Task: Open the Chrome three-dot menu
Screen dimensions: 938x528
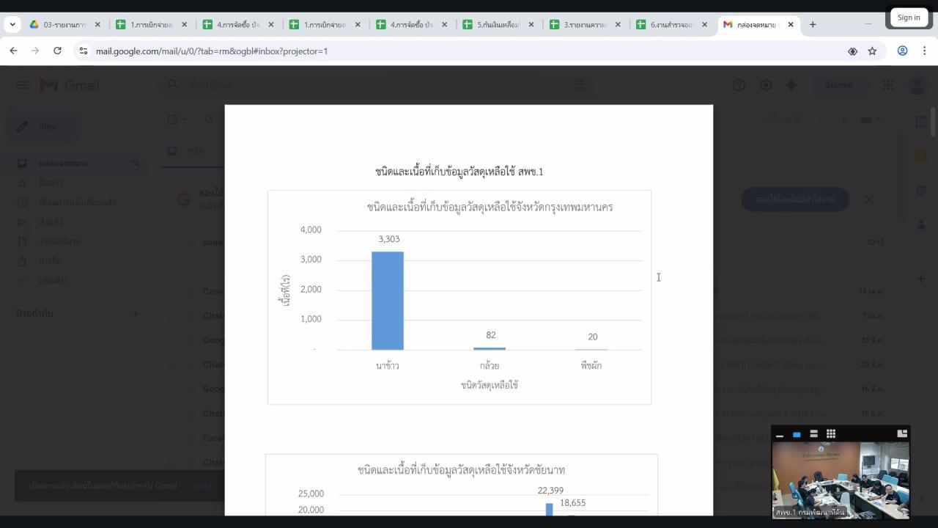Action: click(x=925, y=51)
